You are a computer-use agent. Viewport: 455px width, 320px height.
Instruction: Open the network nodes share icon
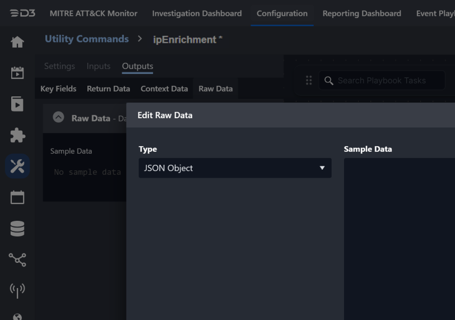(17, 259)
